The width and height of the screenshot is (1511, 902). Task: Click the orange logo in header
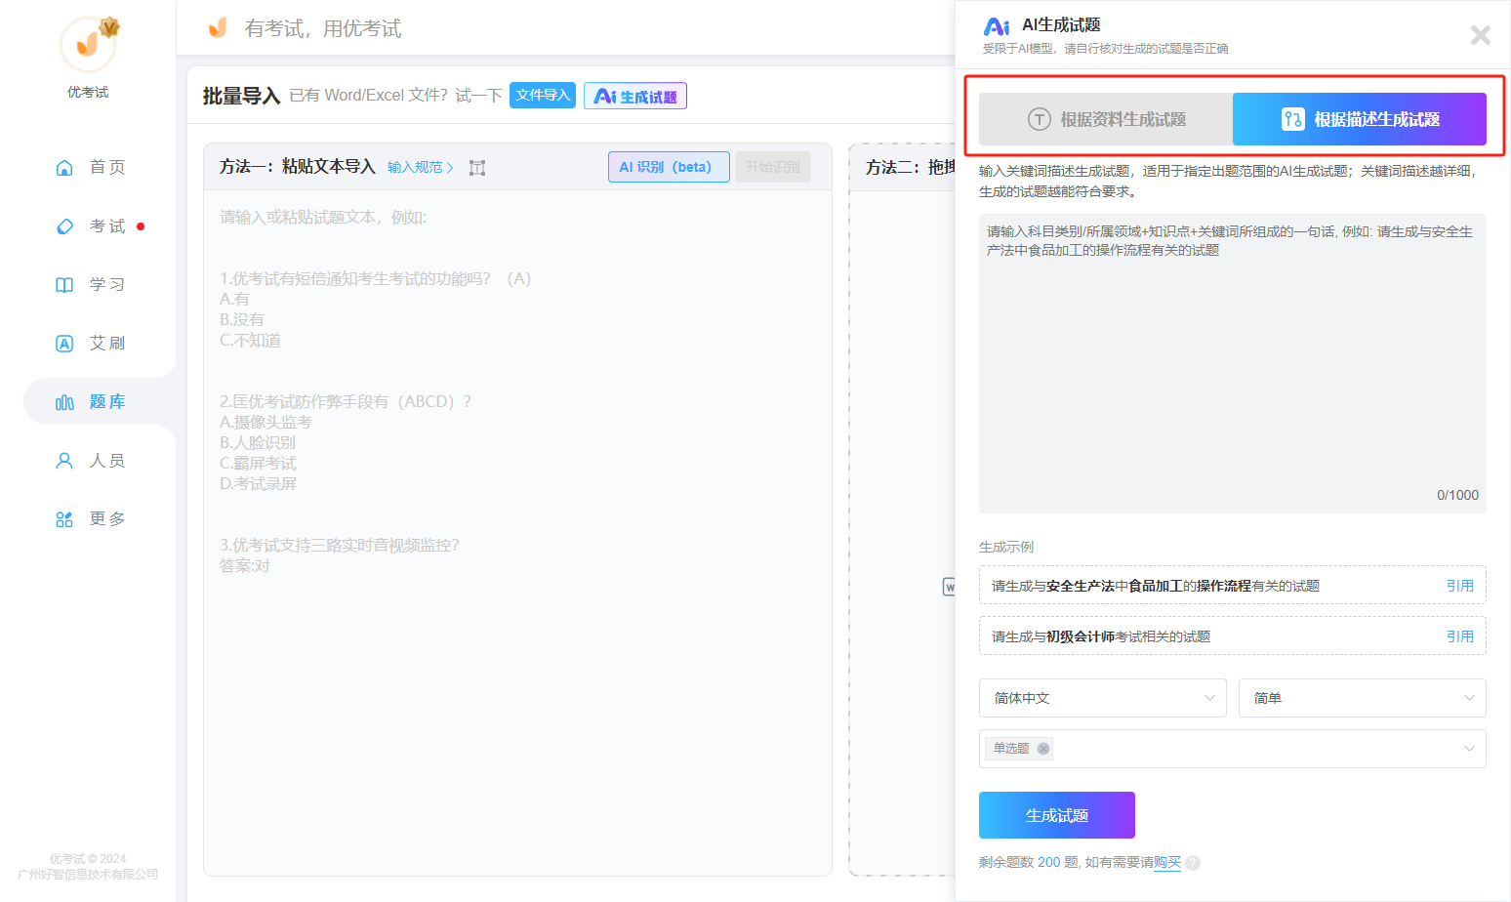point(218,27)
